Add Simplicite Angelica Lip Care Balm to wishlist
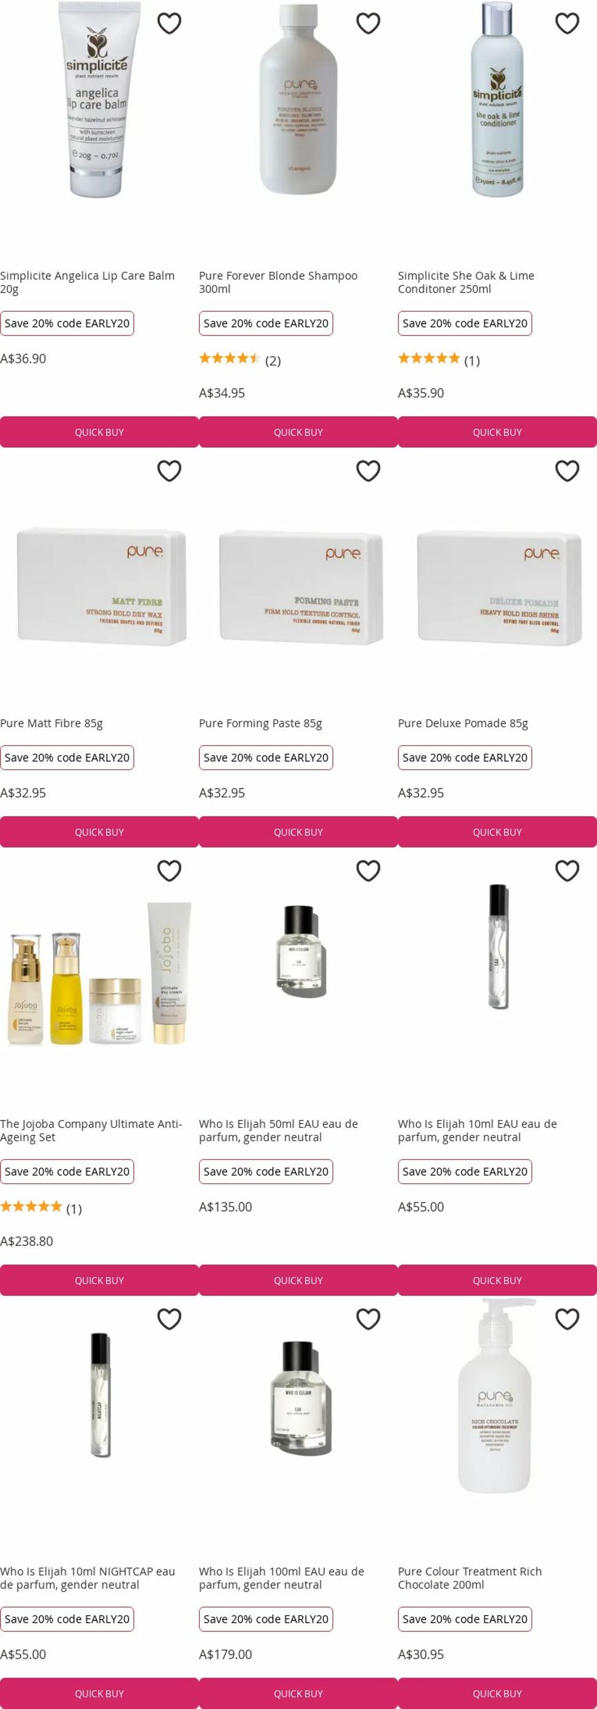The image size is (597, 1709). 169,23
